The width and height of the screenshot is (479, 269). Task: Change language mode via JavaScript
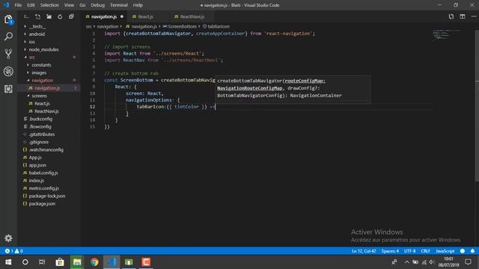pyautogui.click(x=445, y=251)
